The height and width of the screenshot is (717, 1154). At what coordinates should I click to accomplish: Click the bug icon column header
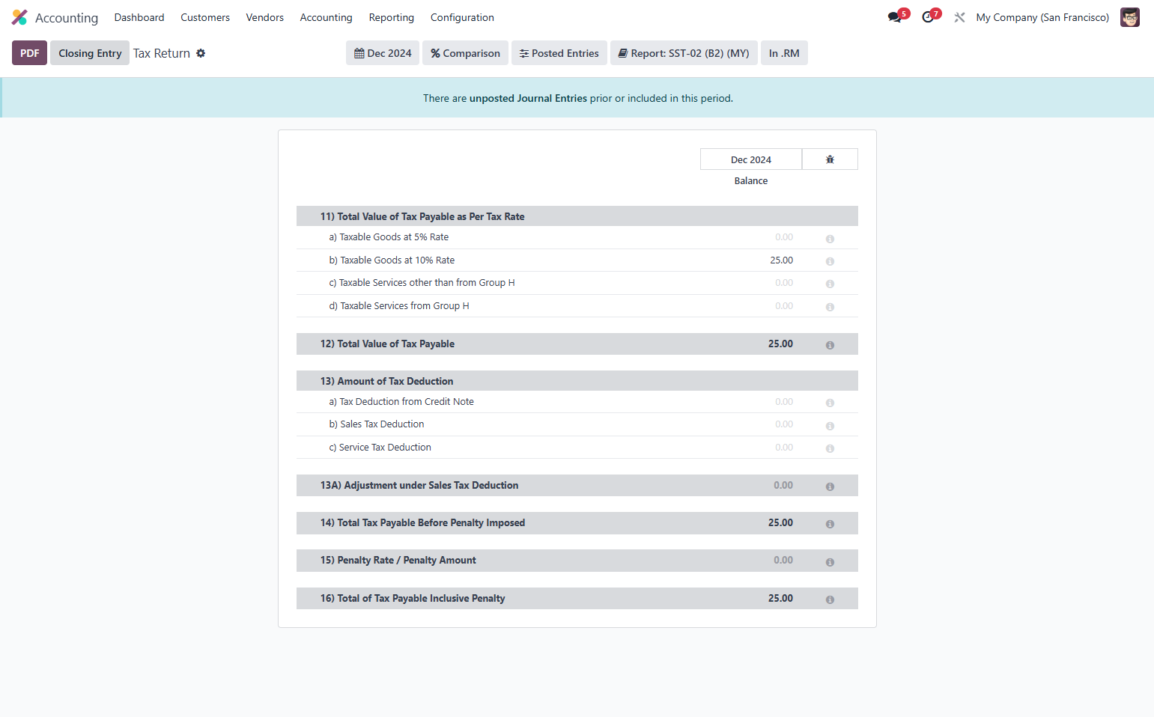coord(830,159)
